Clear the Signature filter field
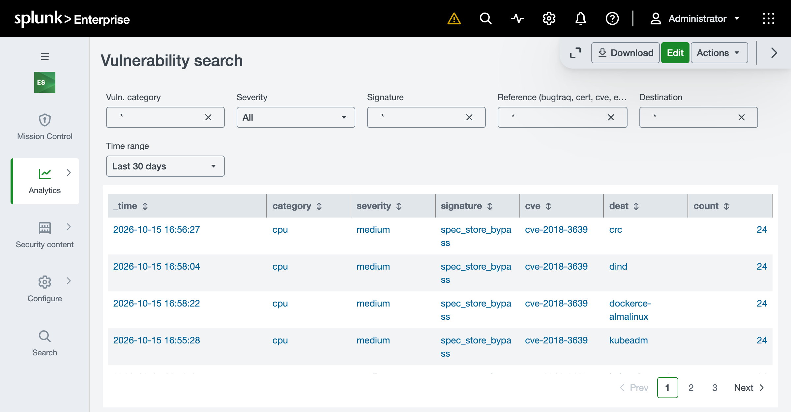 pyautogui.click(x=469, y=117)
